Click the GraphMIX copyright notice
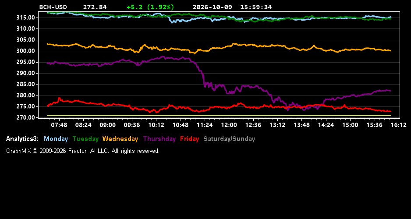Viewport: 411px width, 219px height. pos(83,151)
